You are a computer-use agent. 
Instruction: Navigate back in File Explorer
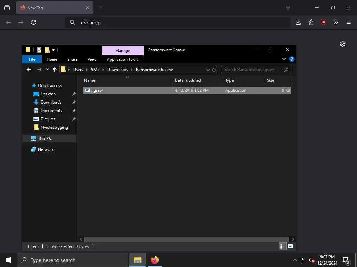coord(29,70)
